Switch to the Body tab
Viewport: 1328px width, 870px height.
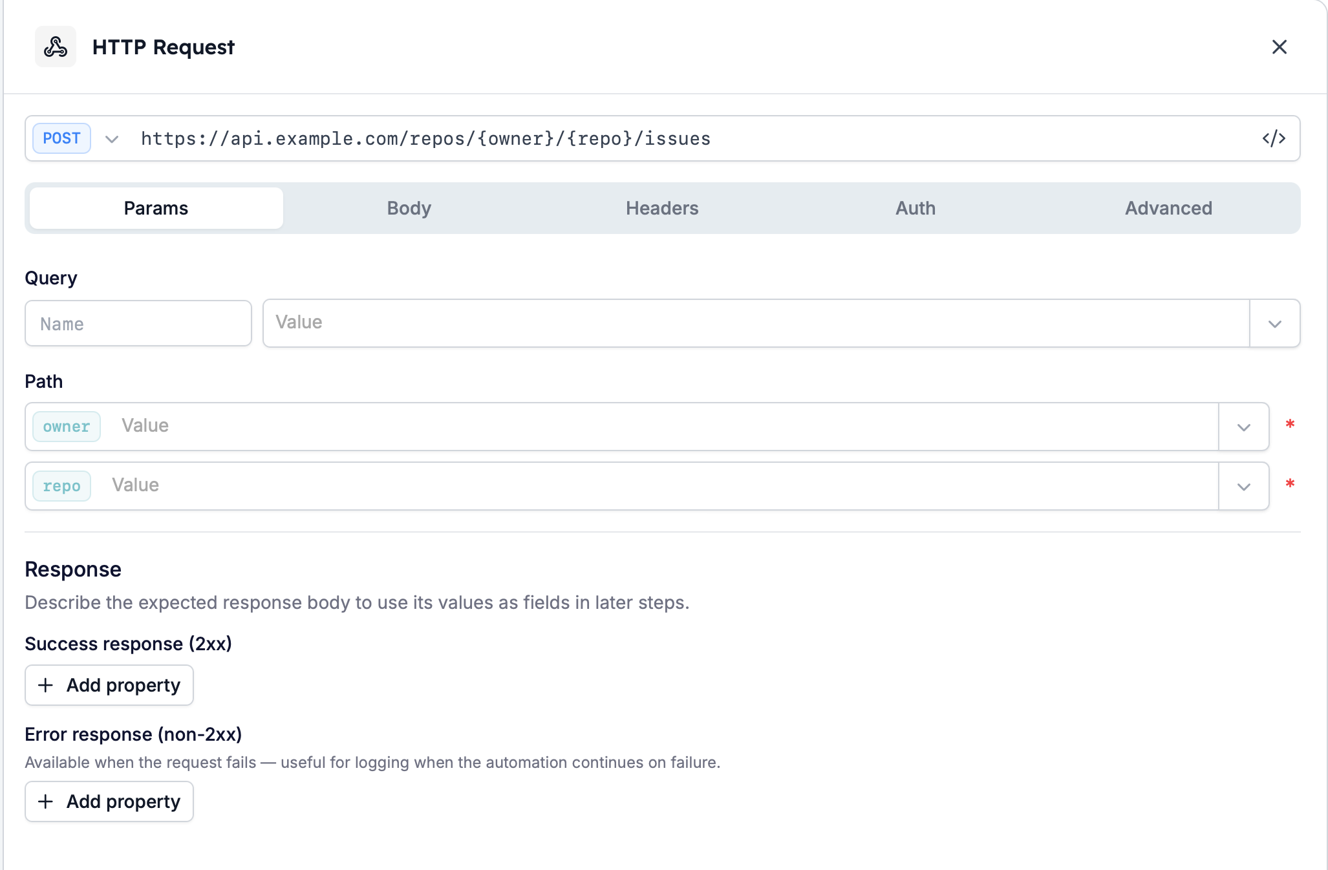coord(409,208)
